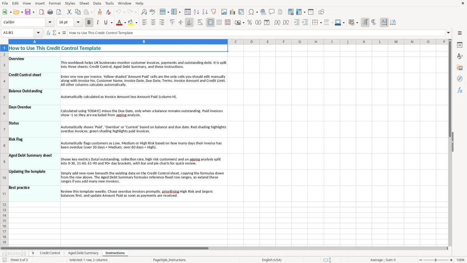Open Find & Replace
Screen dimensions: 467x263
pos(144,12)
